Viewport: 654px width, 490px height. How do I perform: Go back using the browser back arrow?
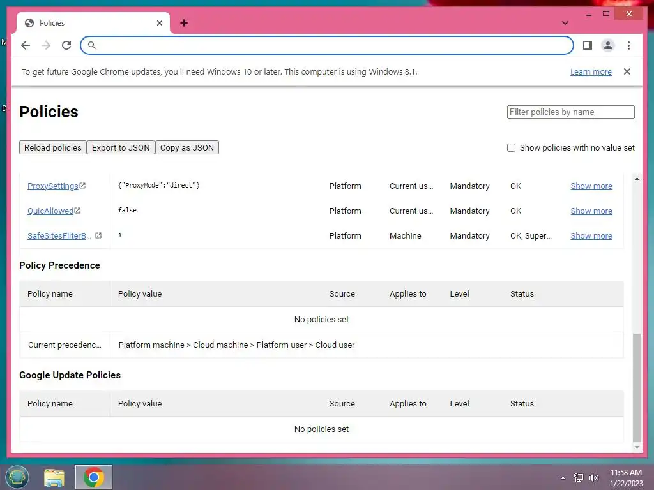(x=26, y=45)
